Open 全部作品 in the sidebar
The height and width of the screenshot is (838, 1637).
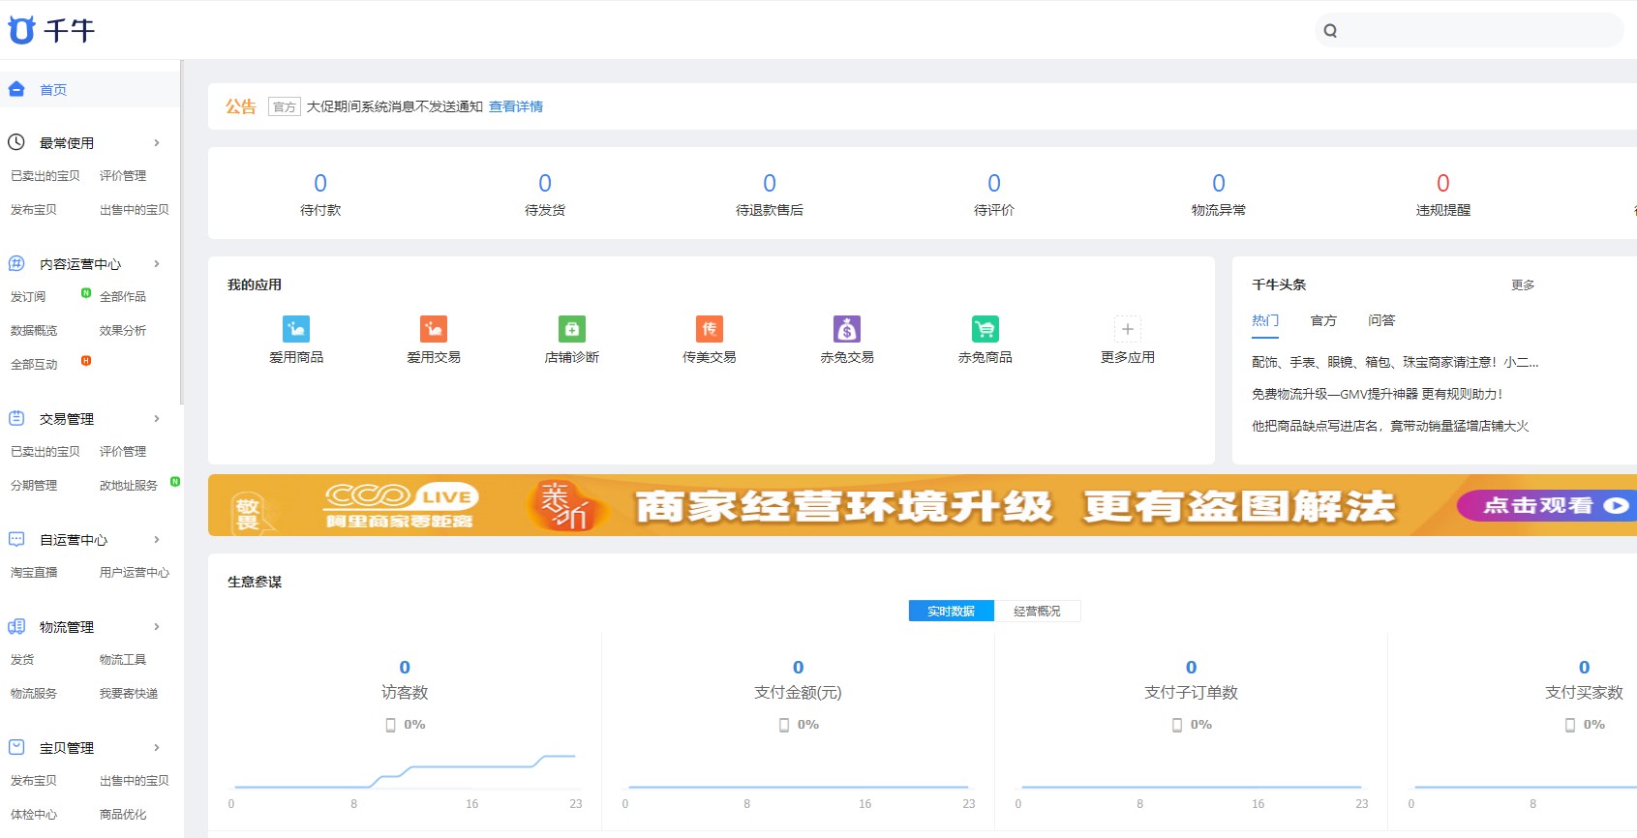click(x=123, y=297)
